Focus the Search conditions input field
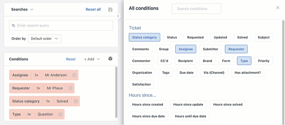The height and width of the screenshot is (125, 285). point(196,9)
